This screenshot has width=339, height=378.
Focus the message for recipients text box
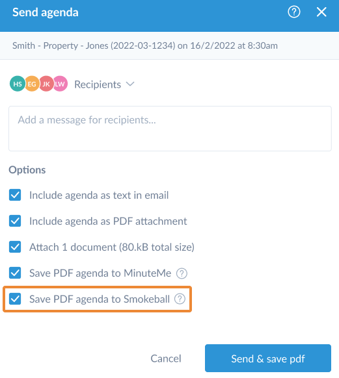[170, 129]
